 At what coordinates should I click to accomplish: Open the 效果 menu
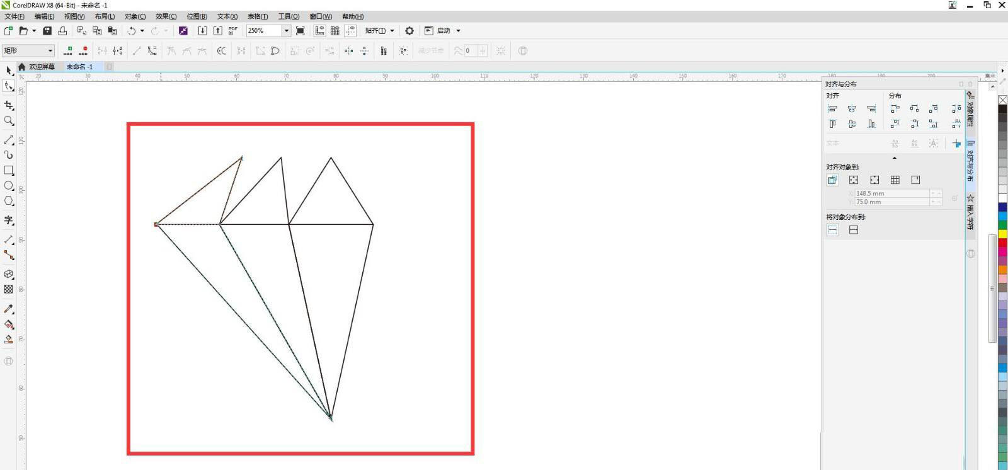[166, 16]
